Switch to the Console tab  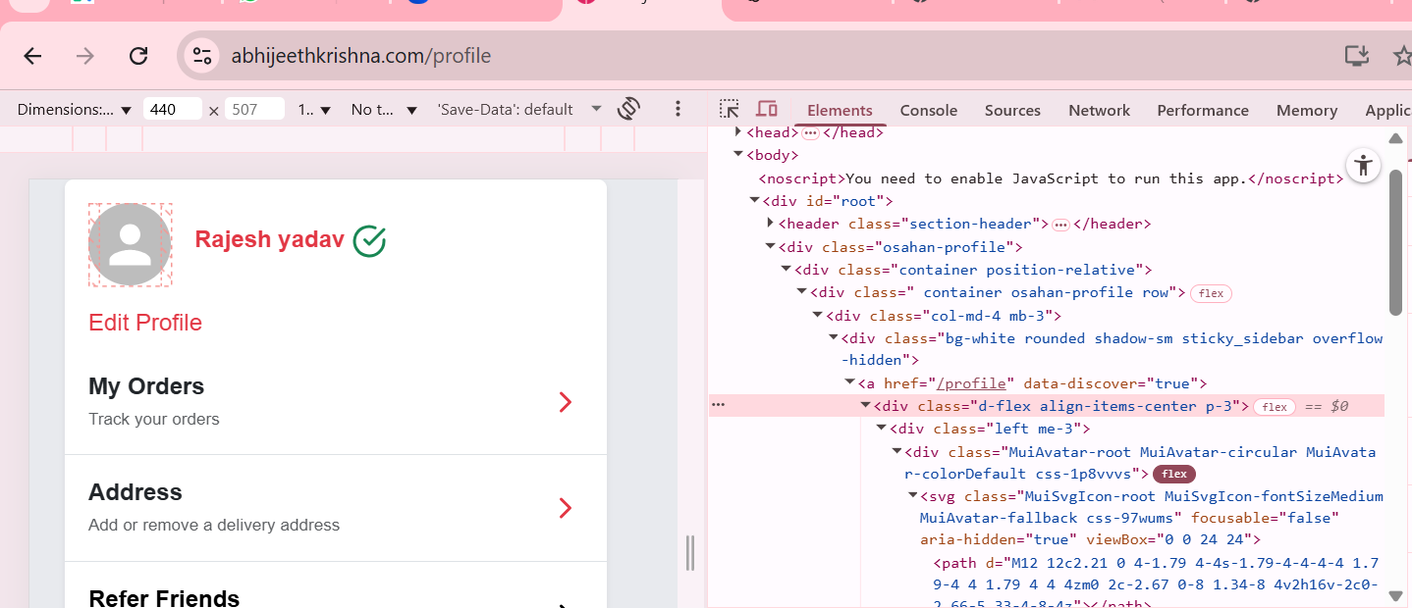(928, 110)
